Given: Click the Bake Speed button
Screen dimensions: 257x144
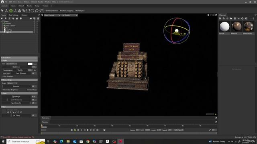Looking at the screenshot, I should [x=178, y=130].
